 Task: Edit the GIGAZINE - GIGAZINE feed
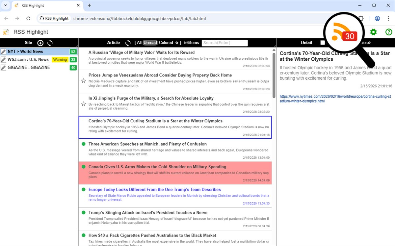tap(3, 68)
